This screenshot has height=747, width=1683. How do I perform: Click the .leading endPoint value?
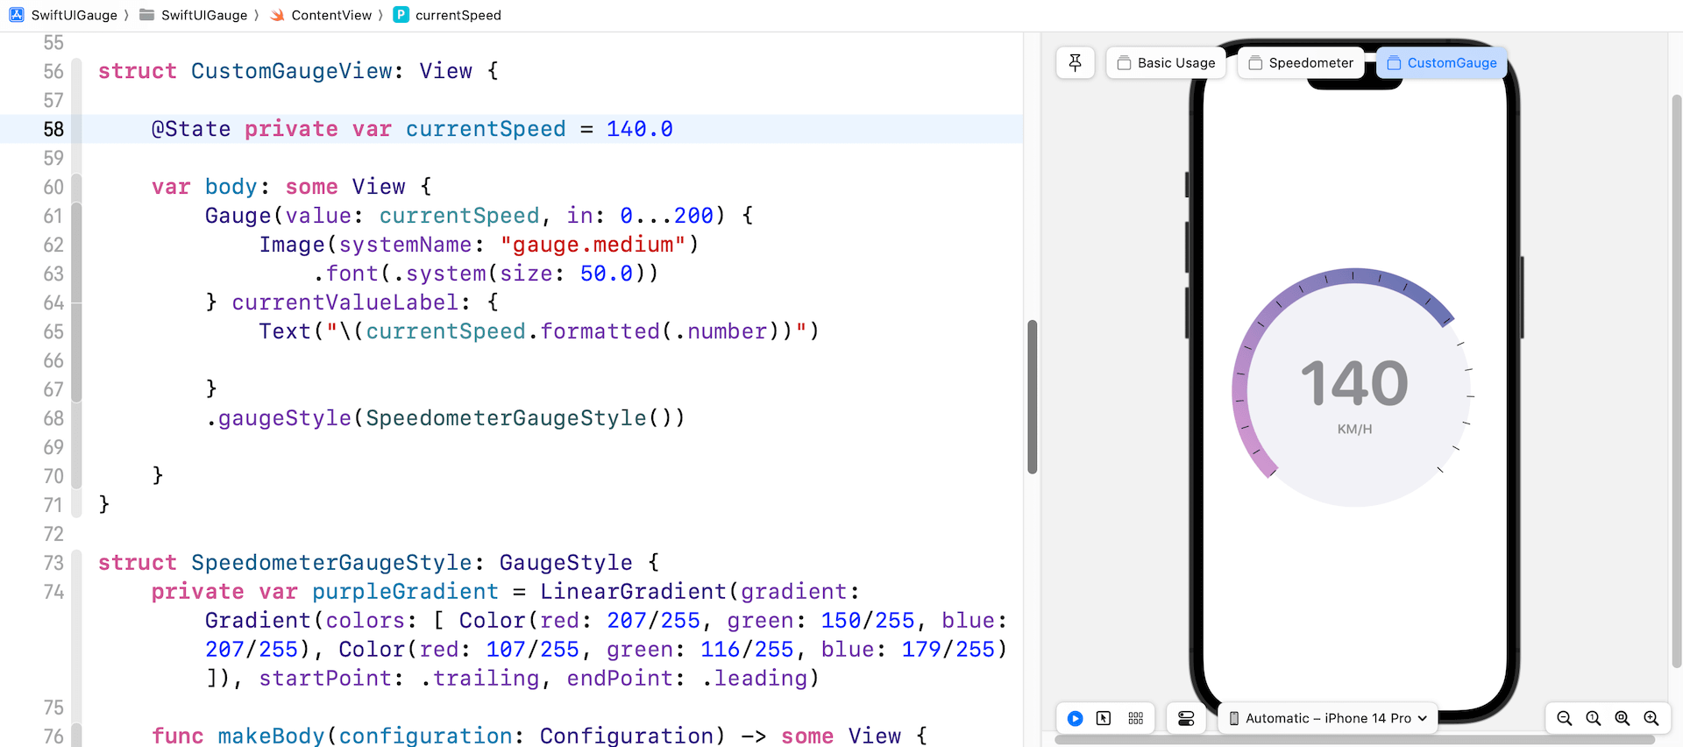coord(755,679)
